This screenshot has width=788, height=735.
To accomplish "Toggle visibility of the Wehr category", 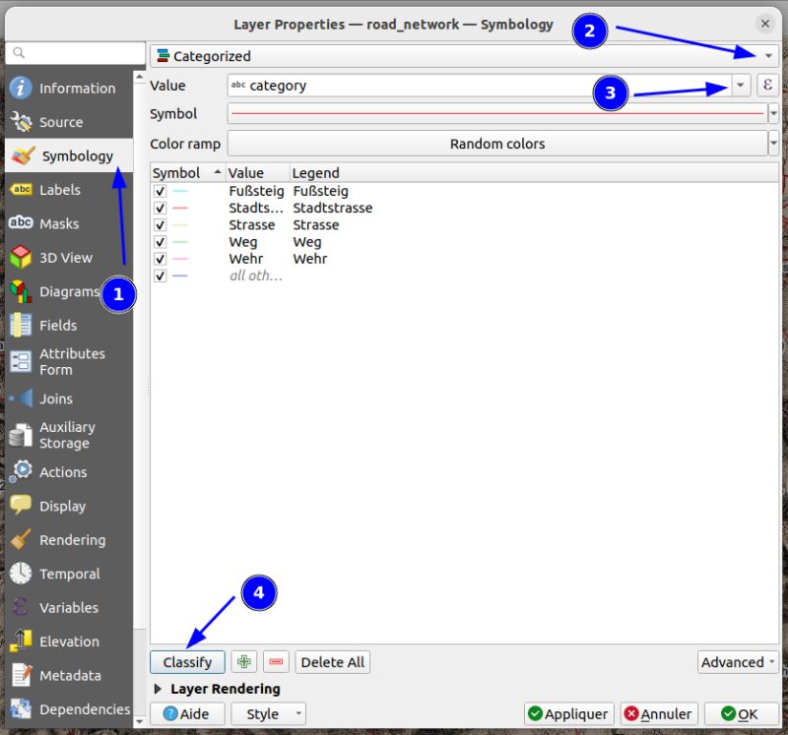I will click(160, 258).
